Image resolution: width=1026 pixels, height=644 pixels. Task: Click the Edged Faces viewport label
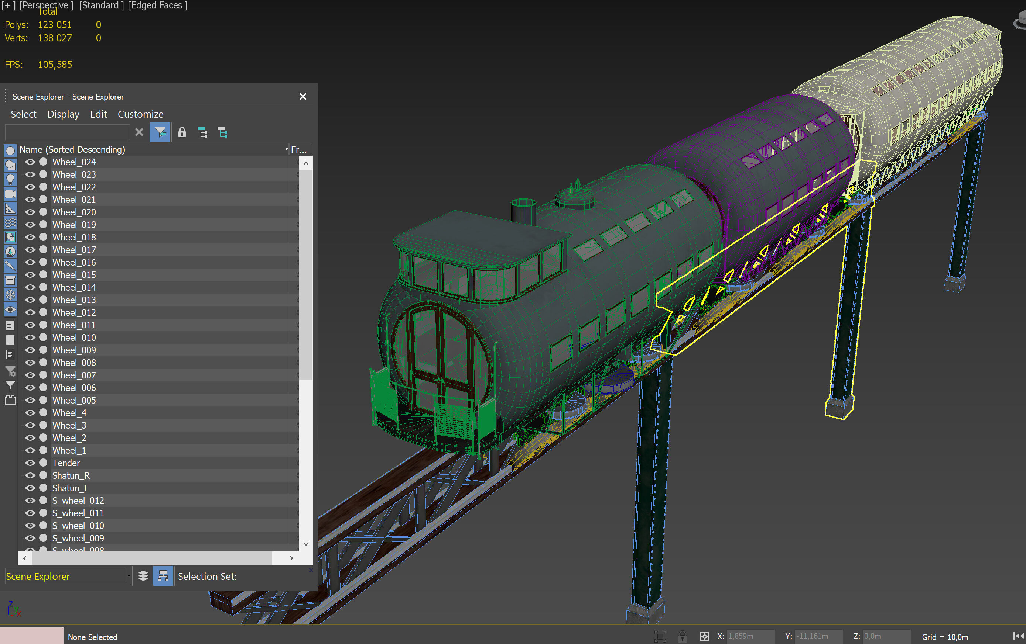coord(157,5)
